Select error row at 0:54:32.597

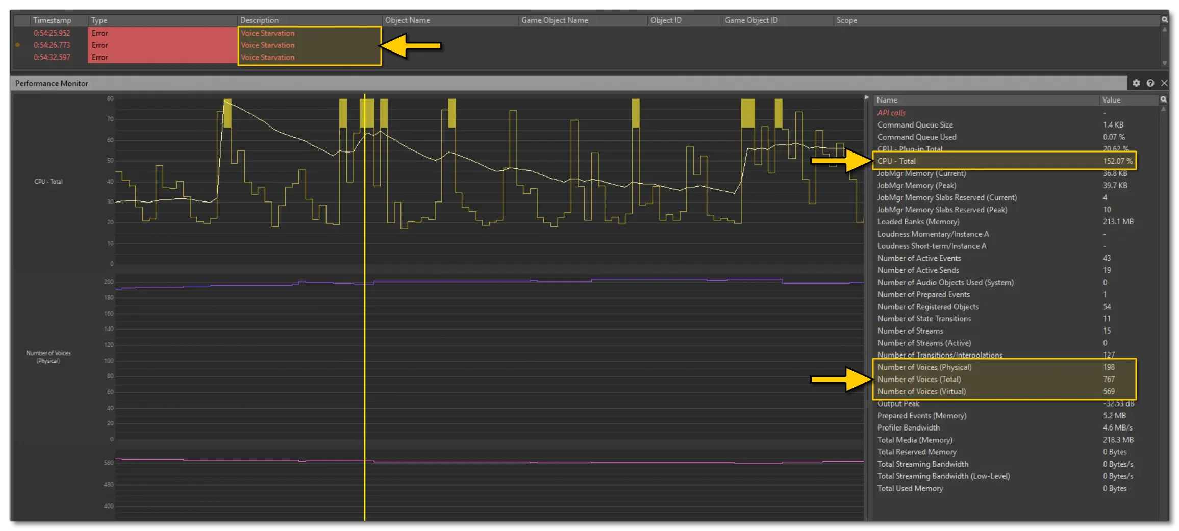coord(587,58)
